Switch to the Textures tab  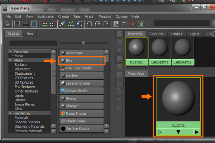(156, 34)
